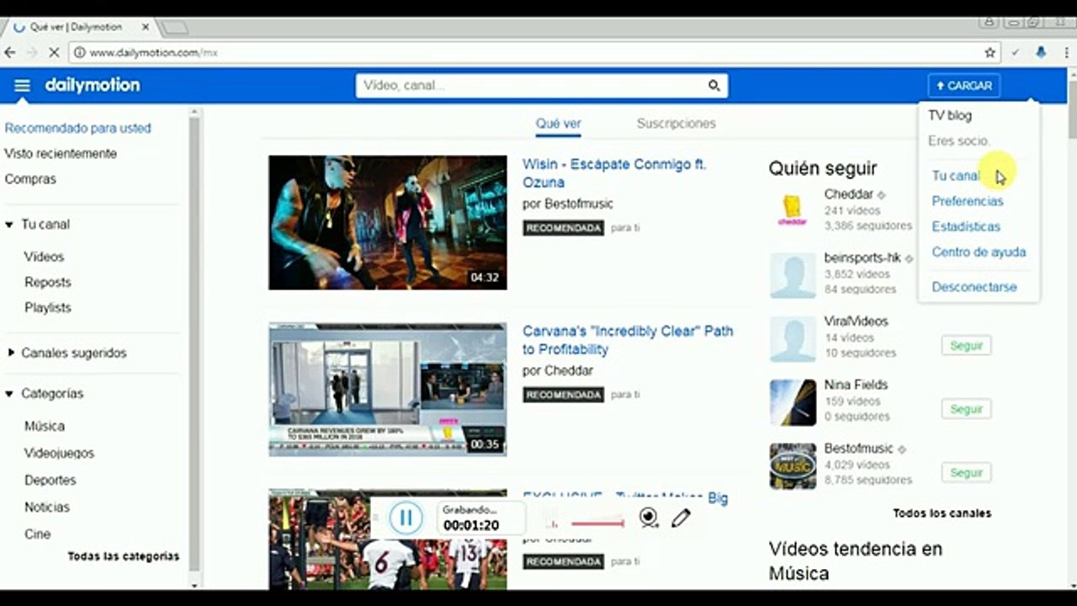Toggle the webcam icon in recorder bar
Viewport: 1077px width, 606px height.
click(x=649, y=518)
